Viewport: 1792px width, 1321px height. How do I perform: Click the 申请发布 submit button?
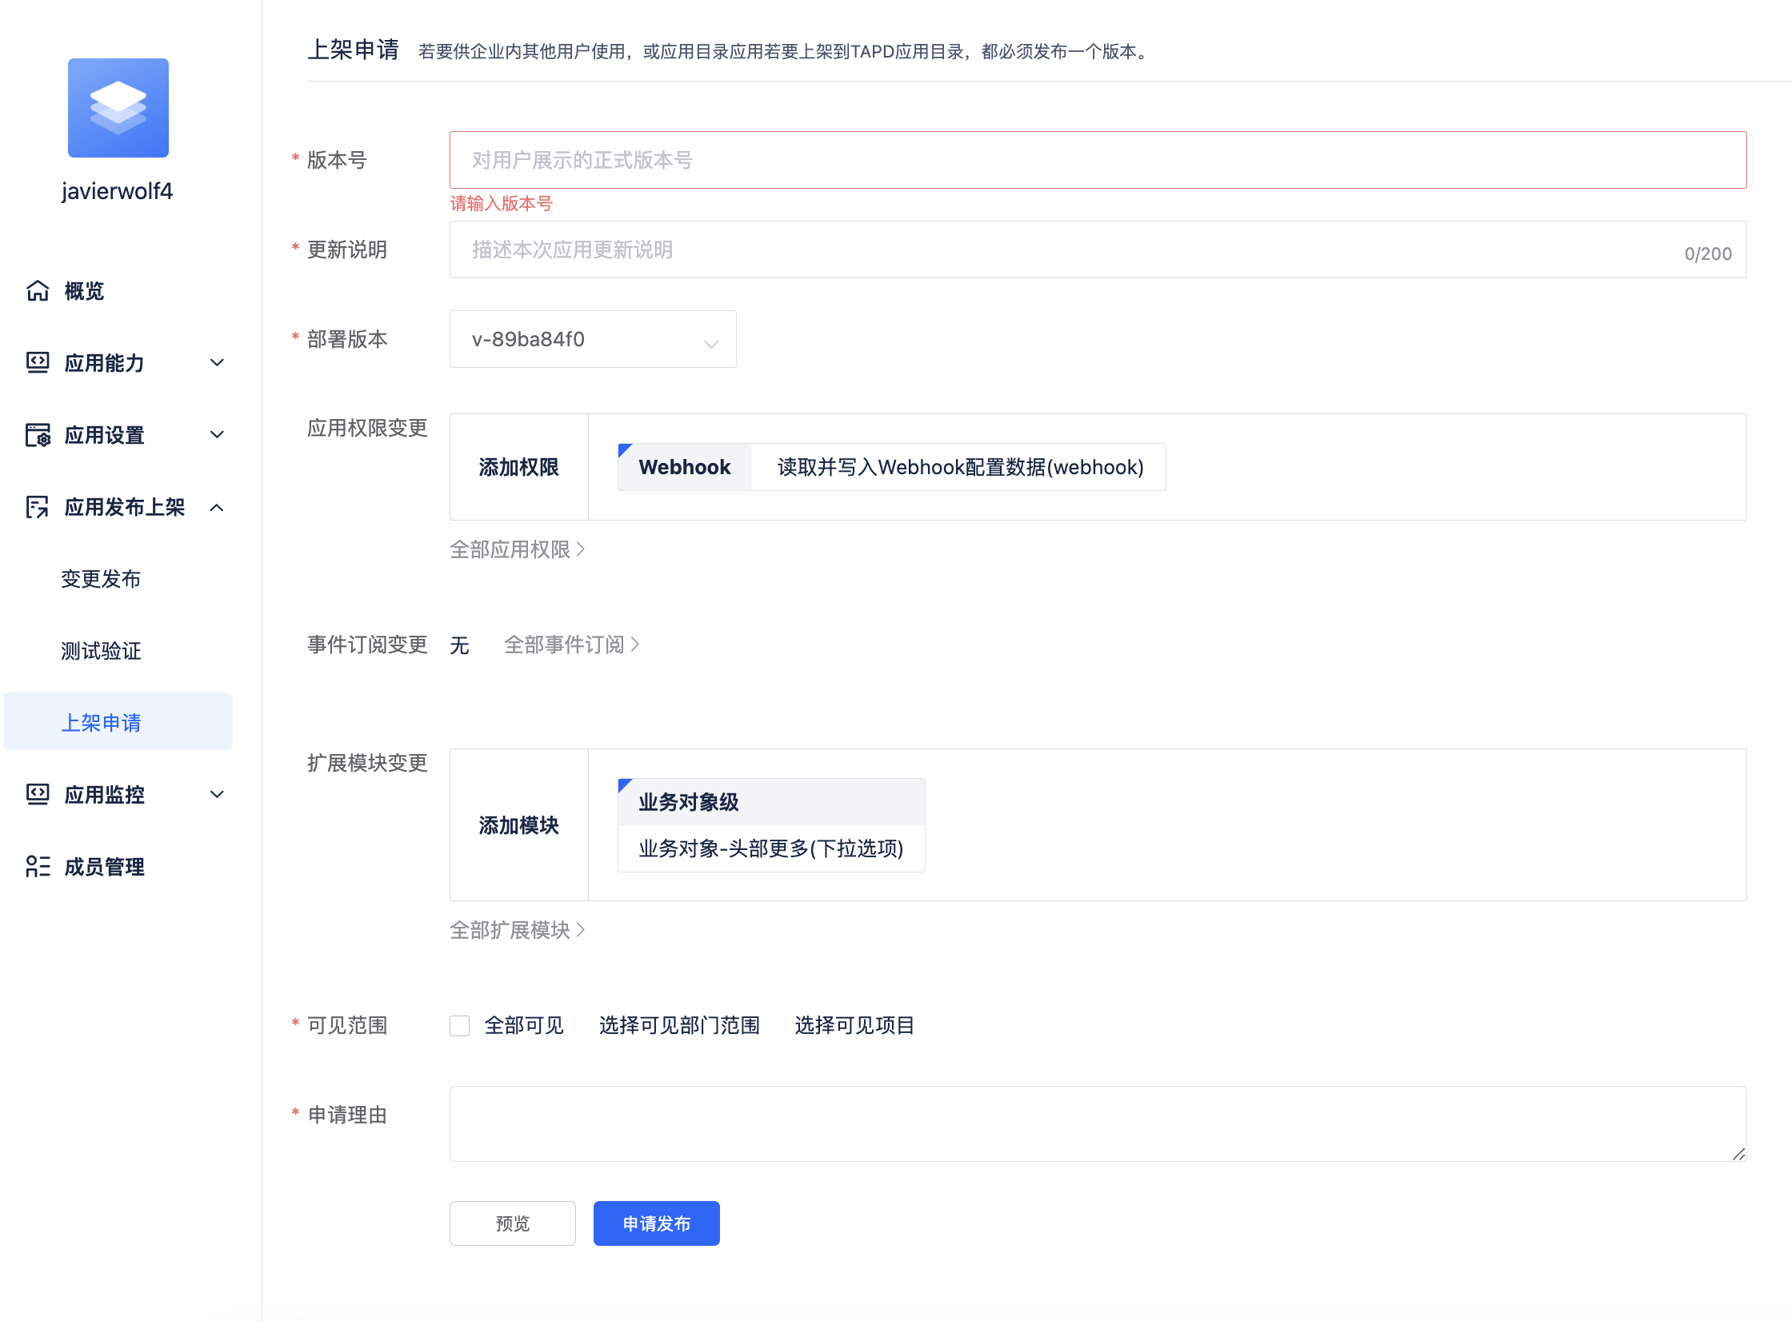point(655,1223)
